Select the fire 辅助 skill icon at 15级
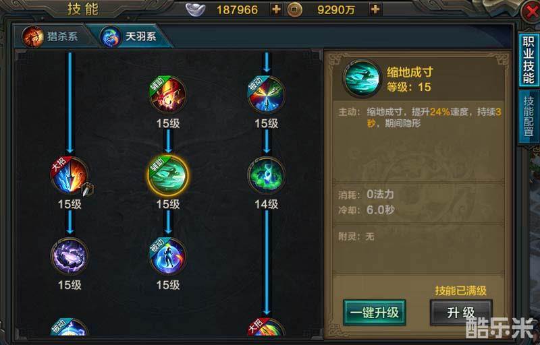Screen dimensions: 540x345 tap(168, 95)
